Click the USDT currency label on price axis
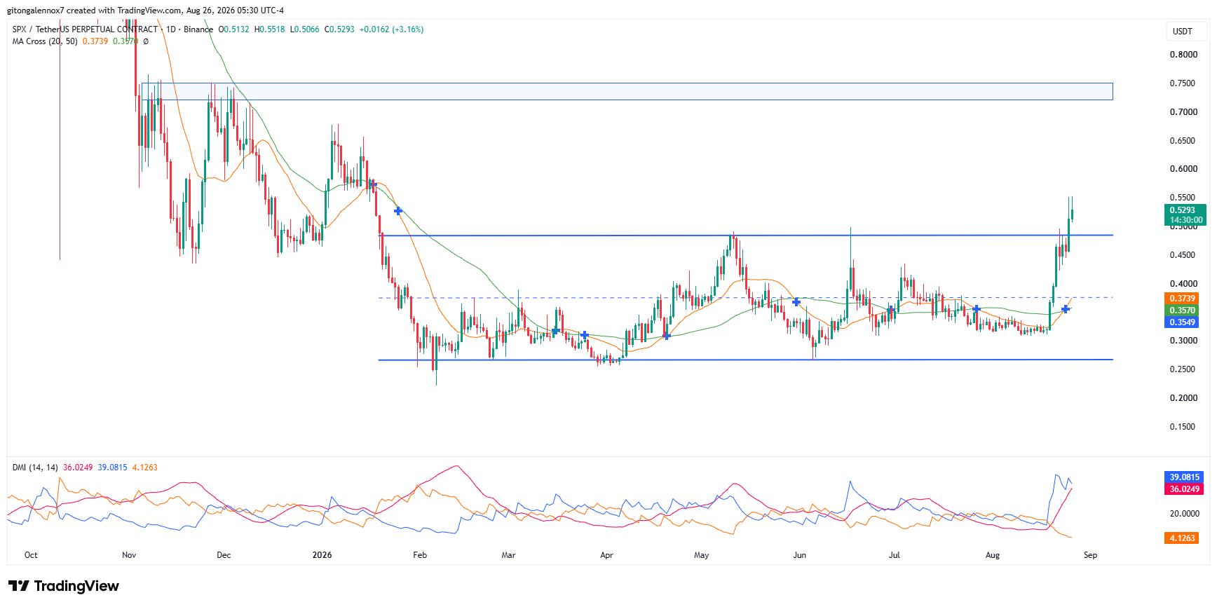The image size is (1217, 607). pos(1183,31)
